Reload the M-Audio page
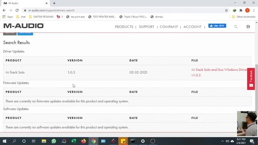The image size is (258, 145). tap(17, 10)
